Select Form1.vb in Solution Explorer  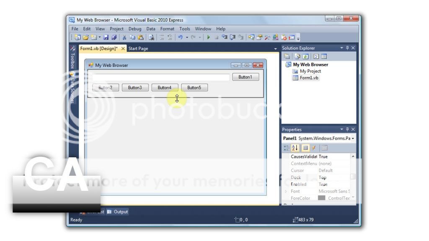[x=309, y=78]
